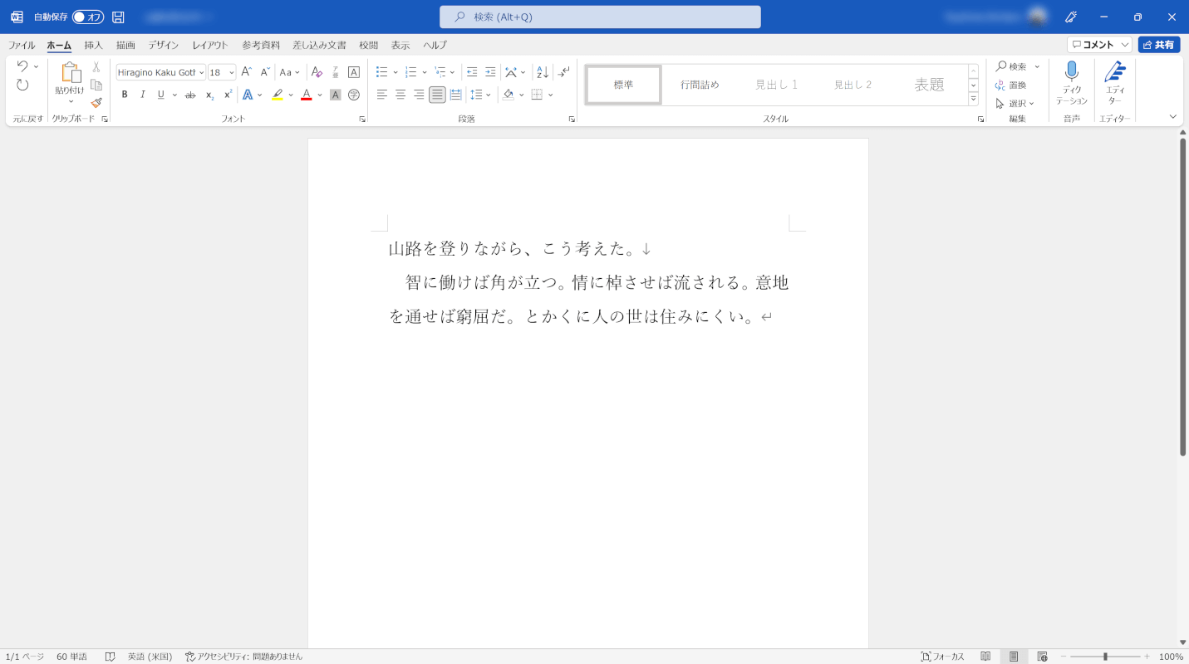
Task: Sort text with the A-Z icon
Action: 542,72
